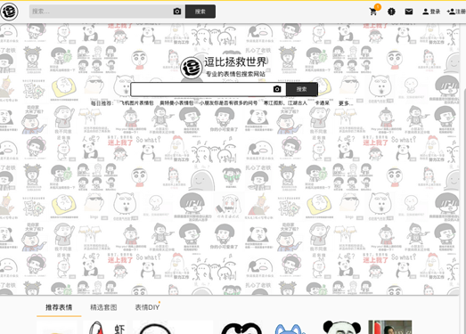The image size is (466, 334).
Task: Open the shopping cart icon
Action: click(x=373, y=12)
